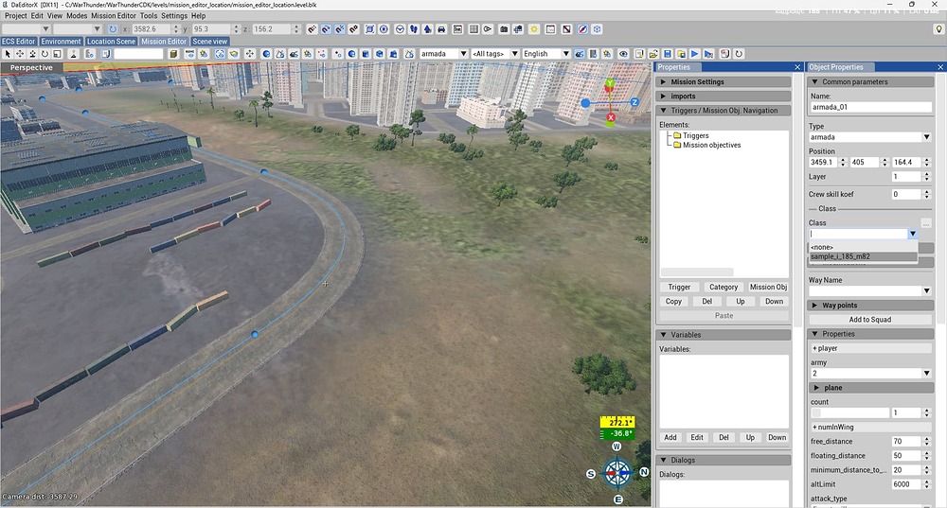Click the Add to Squad button
Image resolution: width=947 pixels, height=508 pixels.
(x=870, y=320)
